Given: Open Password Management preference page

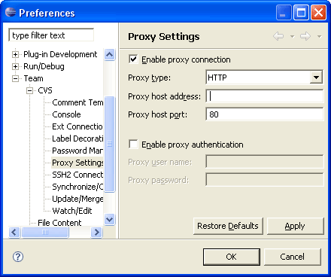Looking at the screenshot, I should coord(77,151).
